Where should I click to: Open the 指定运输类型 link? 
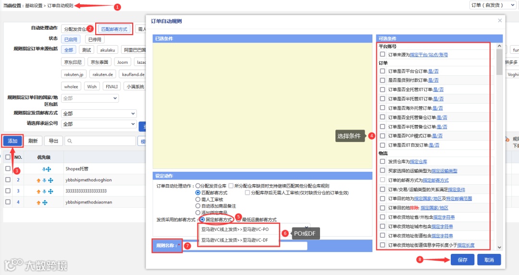coord(444,171)
